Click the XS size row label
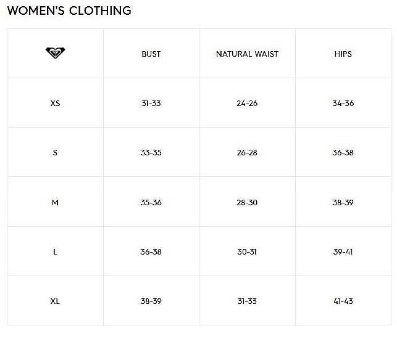 point(55,103)
